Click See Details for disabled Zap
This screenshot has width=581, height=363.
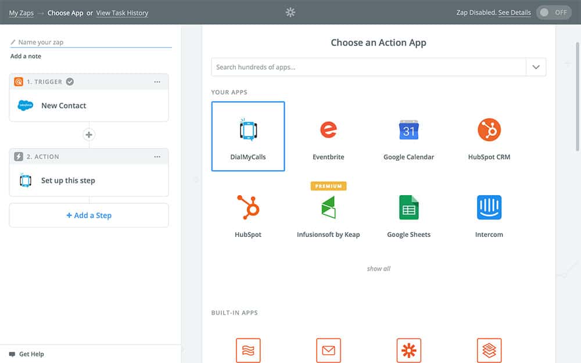(x=514, y=13)
